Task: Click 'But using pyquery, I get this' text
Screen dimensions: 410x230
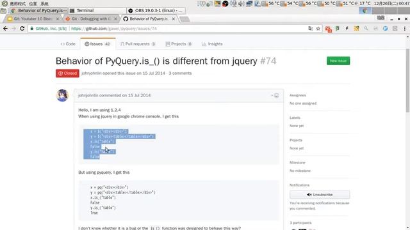Action: pyautogui.click(x=104, y=172)
